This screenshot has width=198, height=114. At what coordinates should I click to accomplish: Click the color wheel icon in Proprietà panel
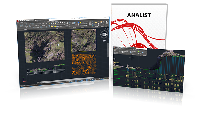(x=79, y=22)
